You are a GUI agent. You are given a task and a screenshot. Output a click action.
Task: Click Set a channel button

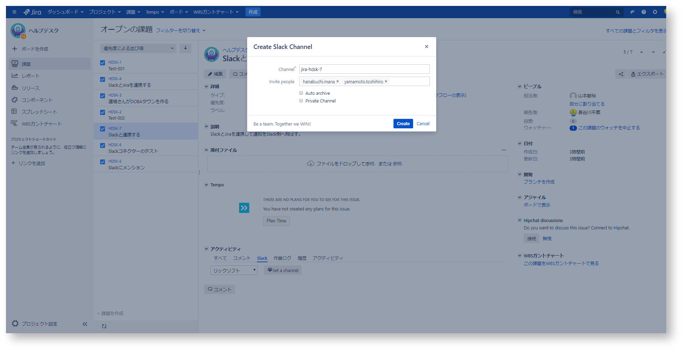pos(283,270)
